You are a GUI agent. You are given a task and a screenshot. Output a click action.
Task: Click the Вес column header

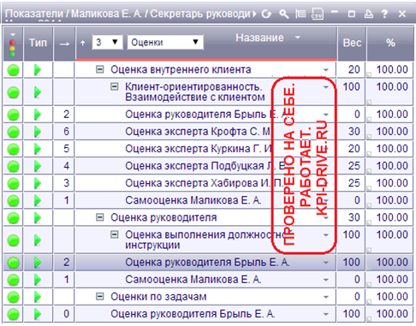[x=352, y=43]
